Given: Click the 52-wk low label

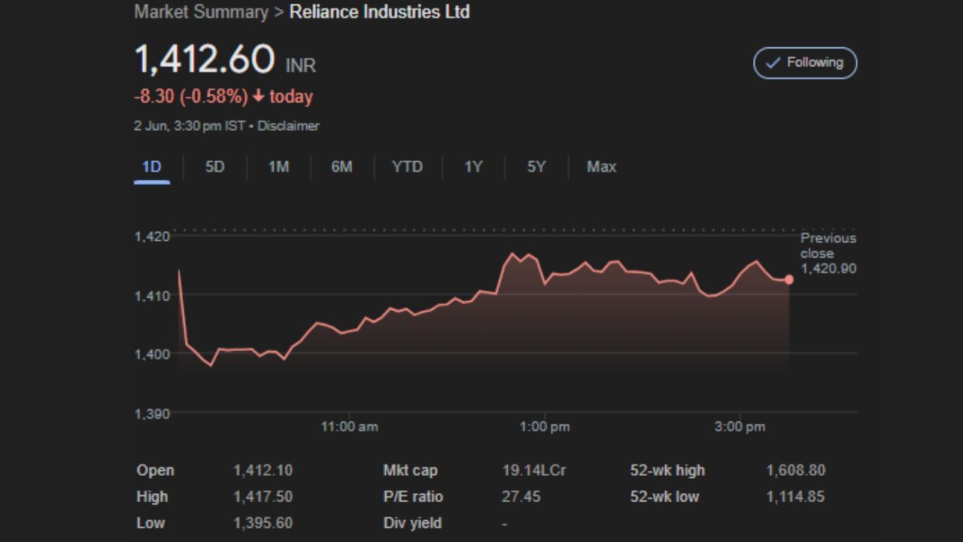Looking at the screenshot, I should (665, 497).
